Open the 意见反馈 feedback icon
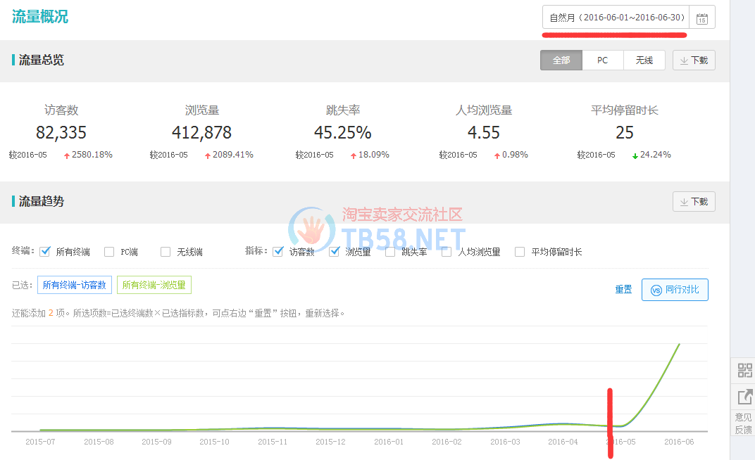The image size is (755, 460). (744, 398)
